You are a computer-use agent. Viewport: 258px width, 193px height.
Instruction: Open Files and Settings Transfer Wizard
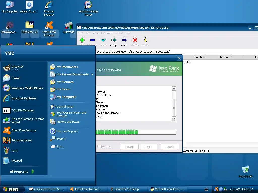24,120
